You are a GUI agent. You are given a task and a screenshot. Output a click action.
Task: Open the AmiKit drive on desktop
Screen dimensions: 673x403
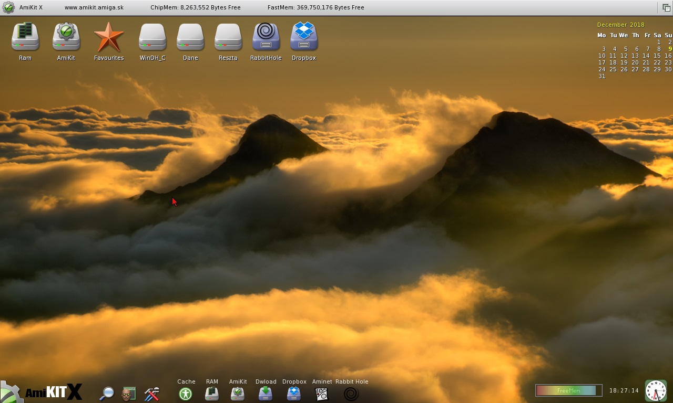click(x=66, y=37)
